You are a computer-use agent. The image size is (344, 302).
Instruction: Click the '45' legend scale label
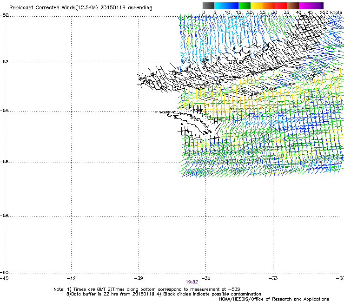(x=310, y=13)
